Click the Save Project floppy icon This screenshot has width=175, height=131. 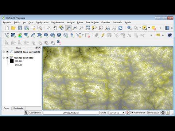click(x=20, y=28)
